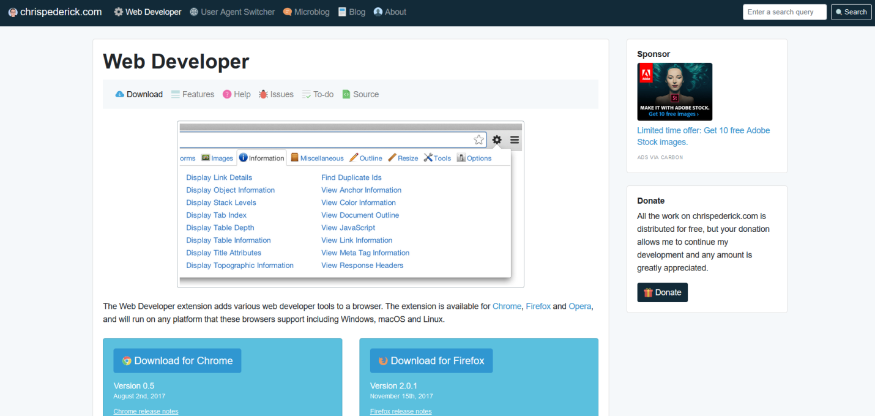Click the chrispederick.com site logo icon
This screenshot has width=875, height=416.
13,12
